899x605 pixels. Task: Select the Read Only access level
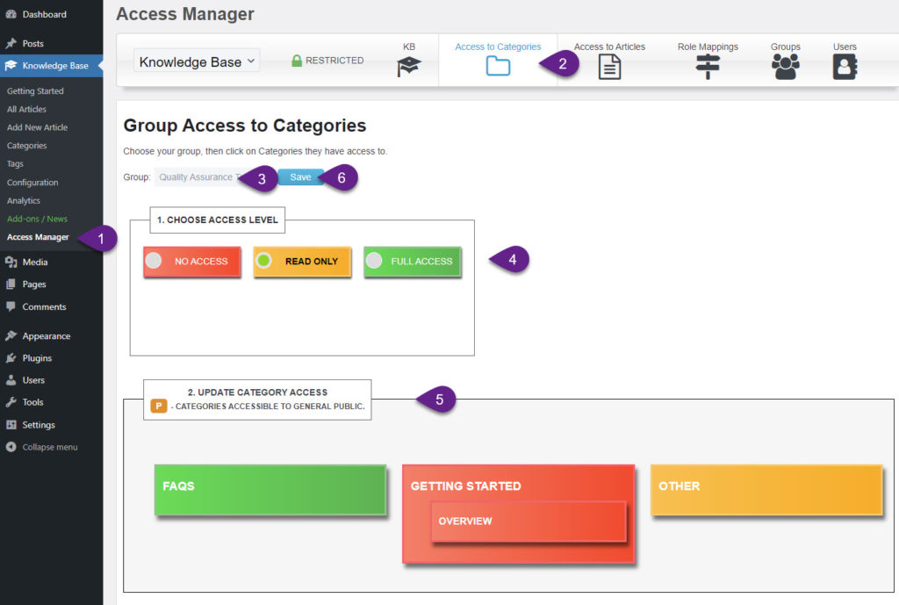pyautogui.click(x=263, y=261)
